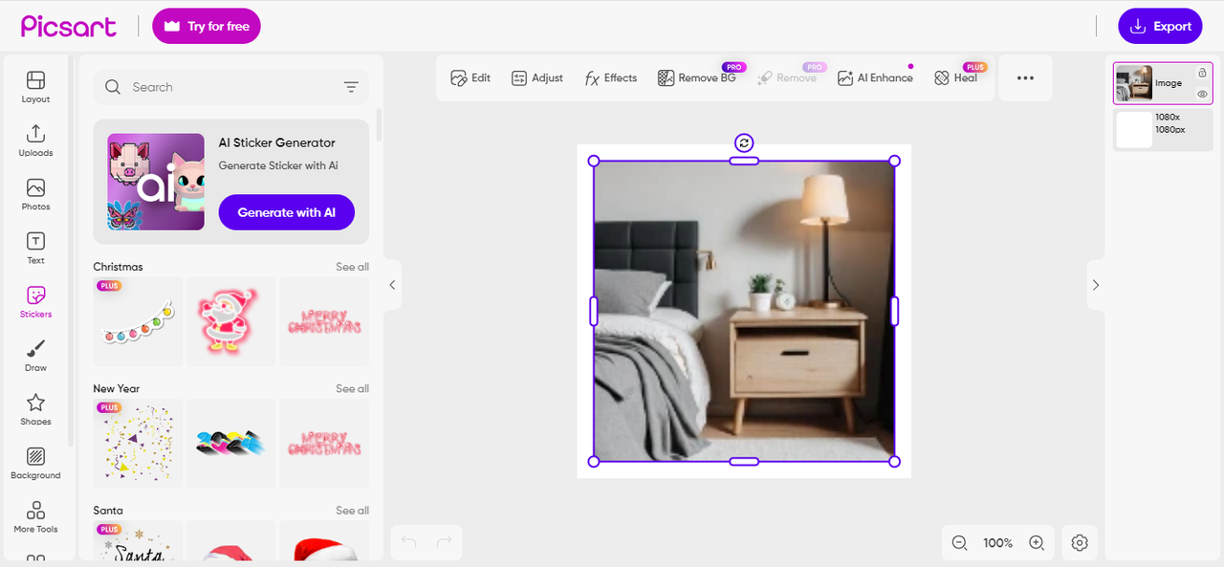
Task: Select the Heal tool
Action: (955, 77)
